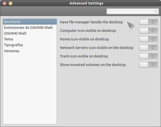The image size is (161, 127).
Task: Click the 'Trash icon visible on desktop' label
Action: tap(84, 56)
